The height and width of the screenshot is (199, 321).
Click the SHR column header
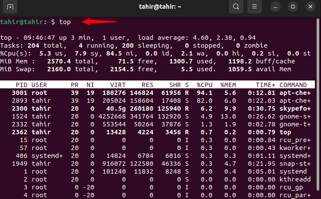point(175,85)
